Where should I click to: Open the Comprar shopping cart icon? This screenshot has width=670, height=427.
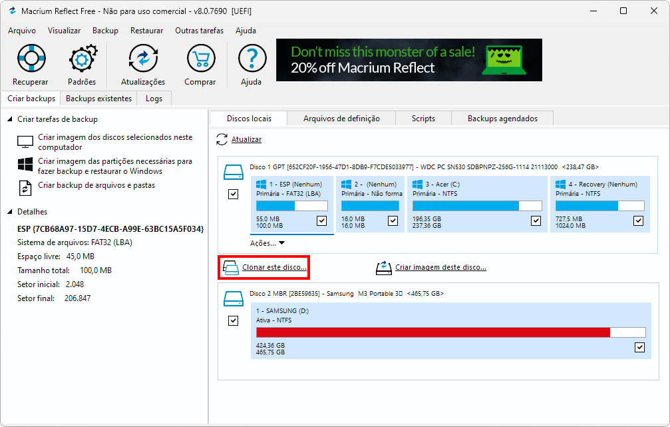tap(200, 58)
